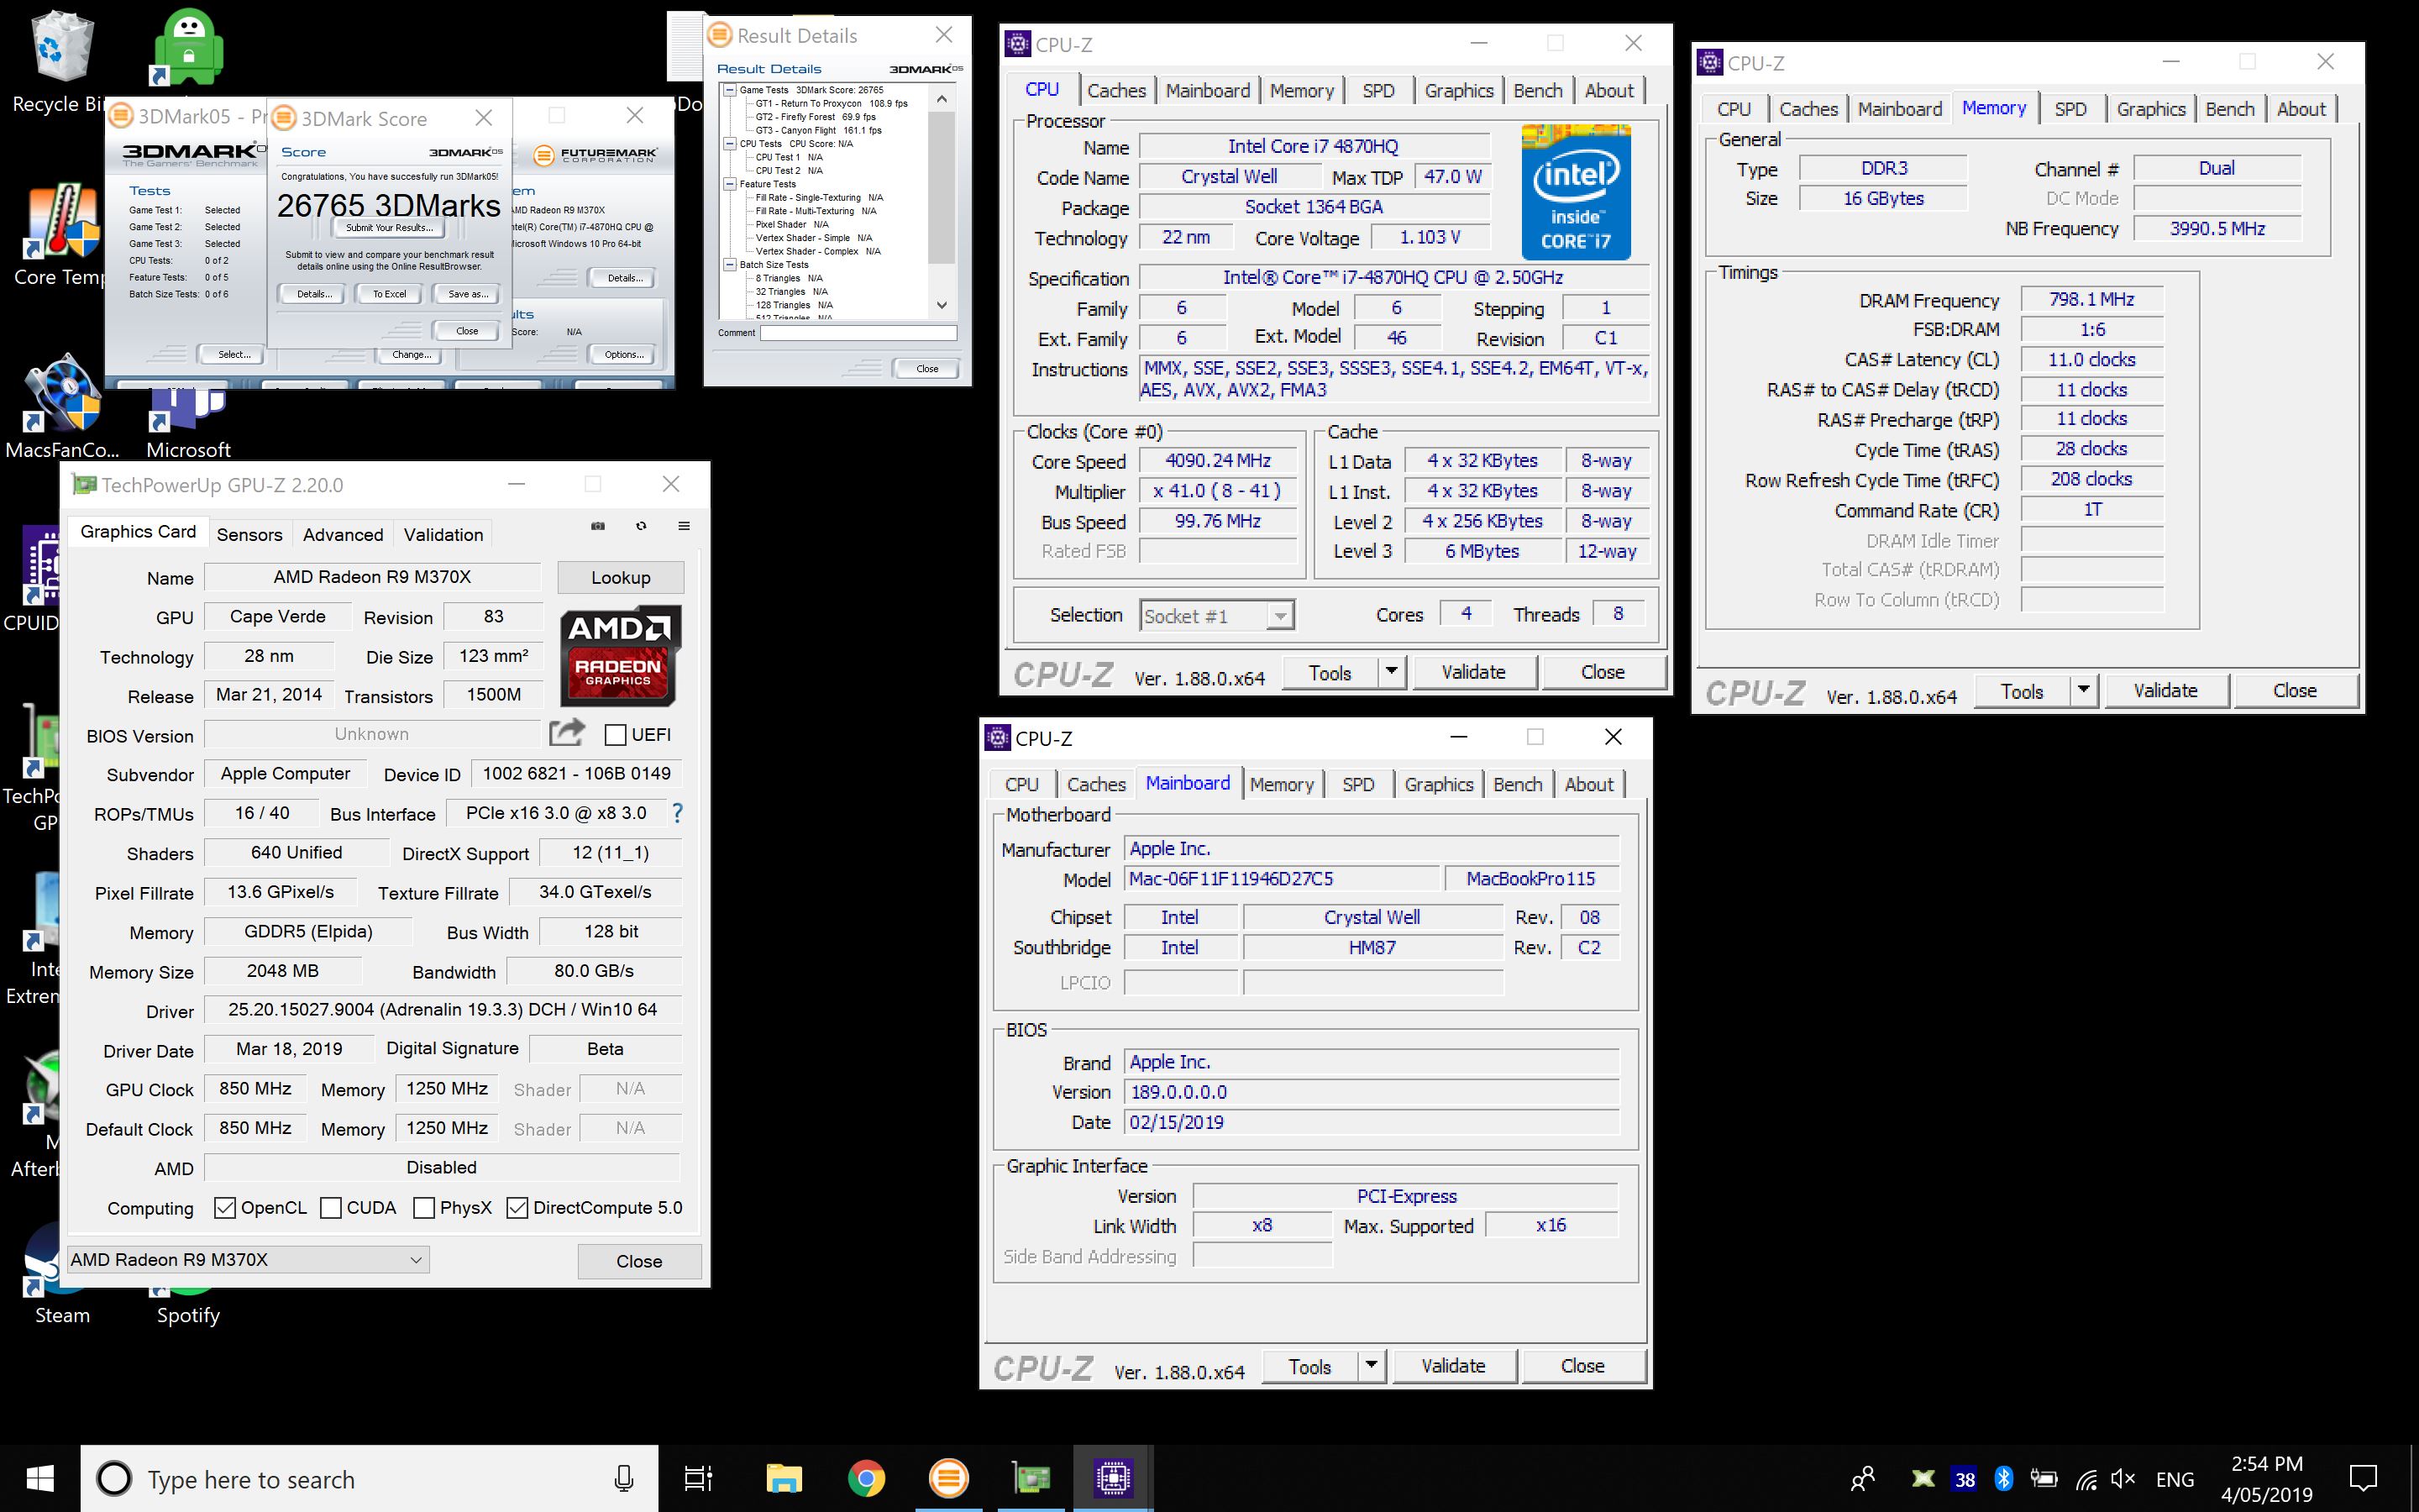Open the Socket #1 selection dropdown
Image resolution: width=2419 pixels, height=1512 pixels.
click(1218, 616)
